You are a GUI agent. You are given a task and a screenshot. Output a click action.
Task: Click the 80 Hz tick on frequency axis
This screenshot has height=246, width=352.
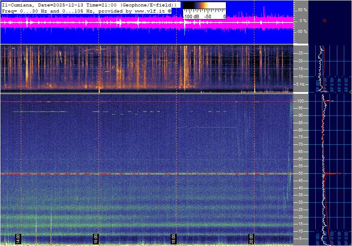click(301, 130)
